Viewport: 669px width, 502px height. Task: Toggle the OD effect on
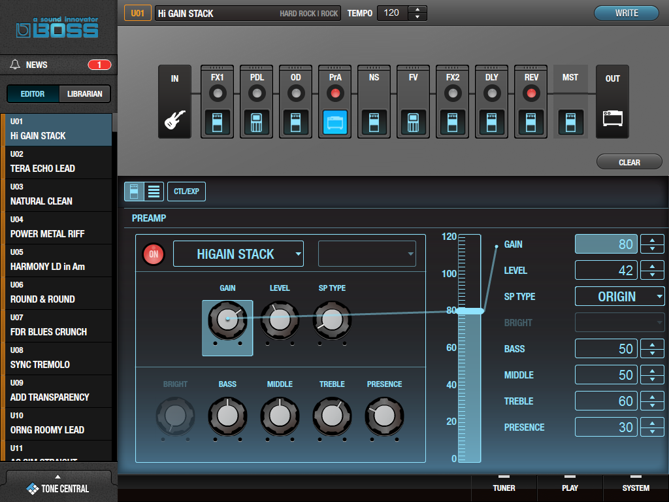[x=296, y=93]
